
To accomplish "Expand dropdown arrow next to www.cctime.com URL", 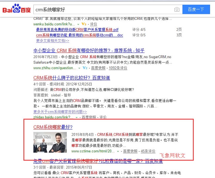I will [x=118, y=151].
